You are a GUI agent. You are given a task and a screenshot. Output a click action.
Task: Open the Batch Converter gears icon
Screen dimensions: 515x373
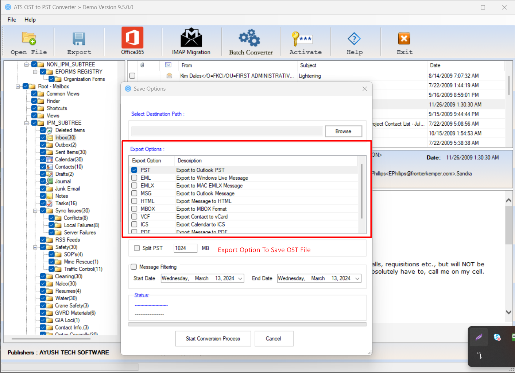tap(250, 38)
